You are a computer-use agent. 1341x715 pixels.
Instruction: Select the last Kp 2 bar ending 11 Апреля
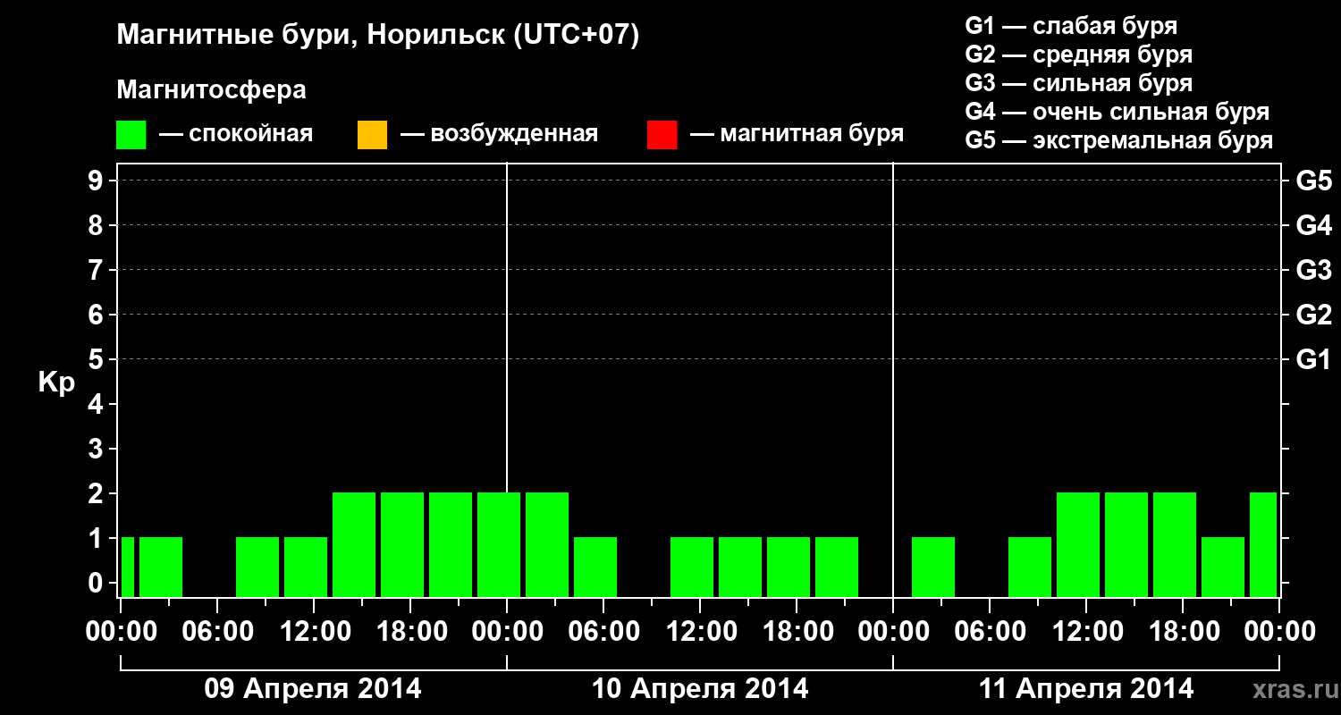click(x=1263, y=544)
